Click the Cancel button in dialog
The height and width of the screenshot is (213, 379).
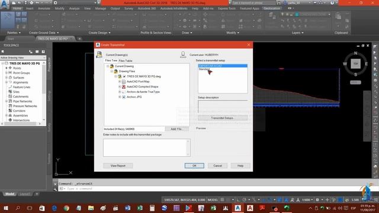click(217, 166)
